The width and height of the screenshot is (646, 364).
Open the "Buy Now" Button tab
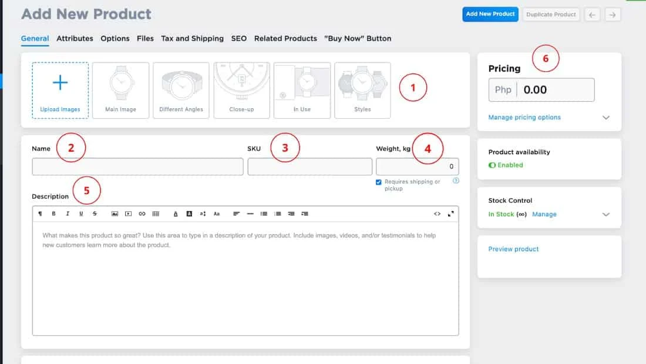pos(358,38)
